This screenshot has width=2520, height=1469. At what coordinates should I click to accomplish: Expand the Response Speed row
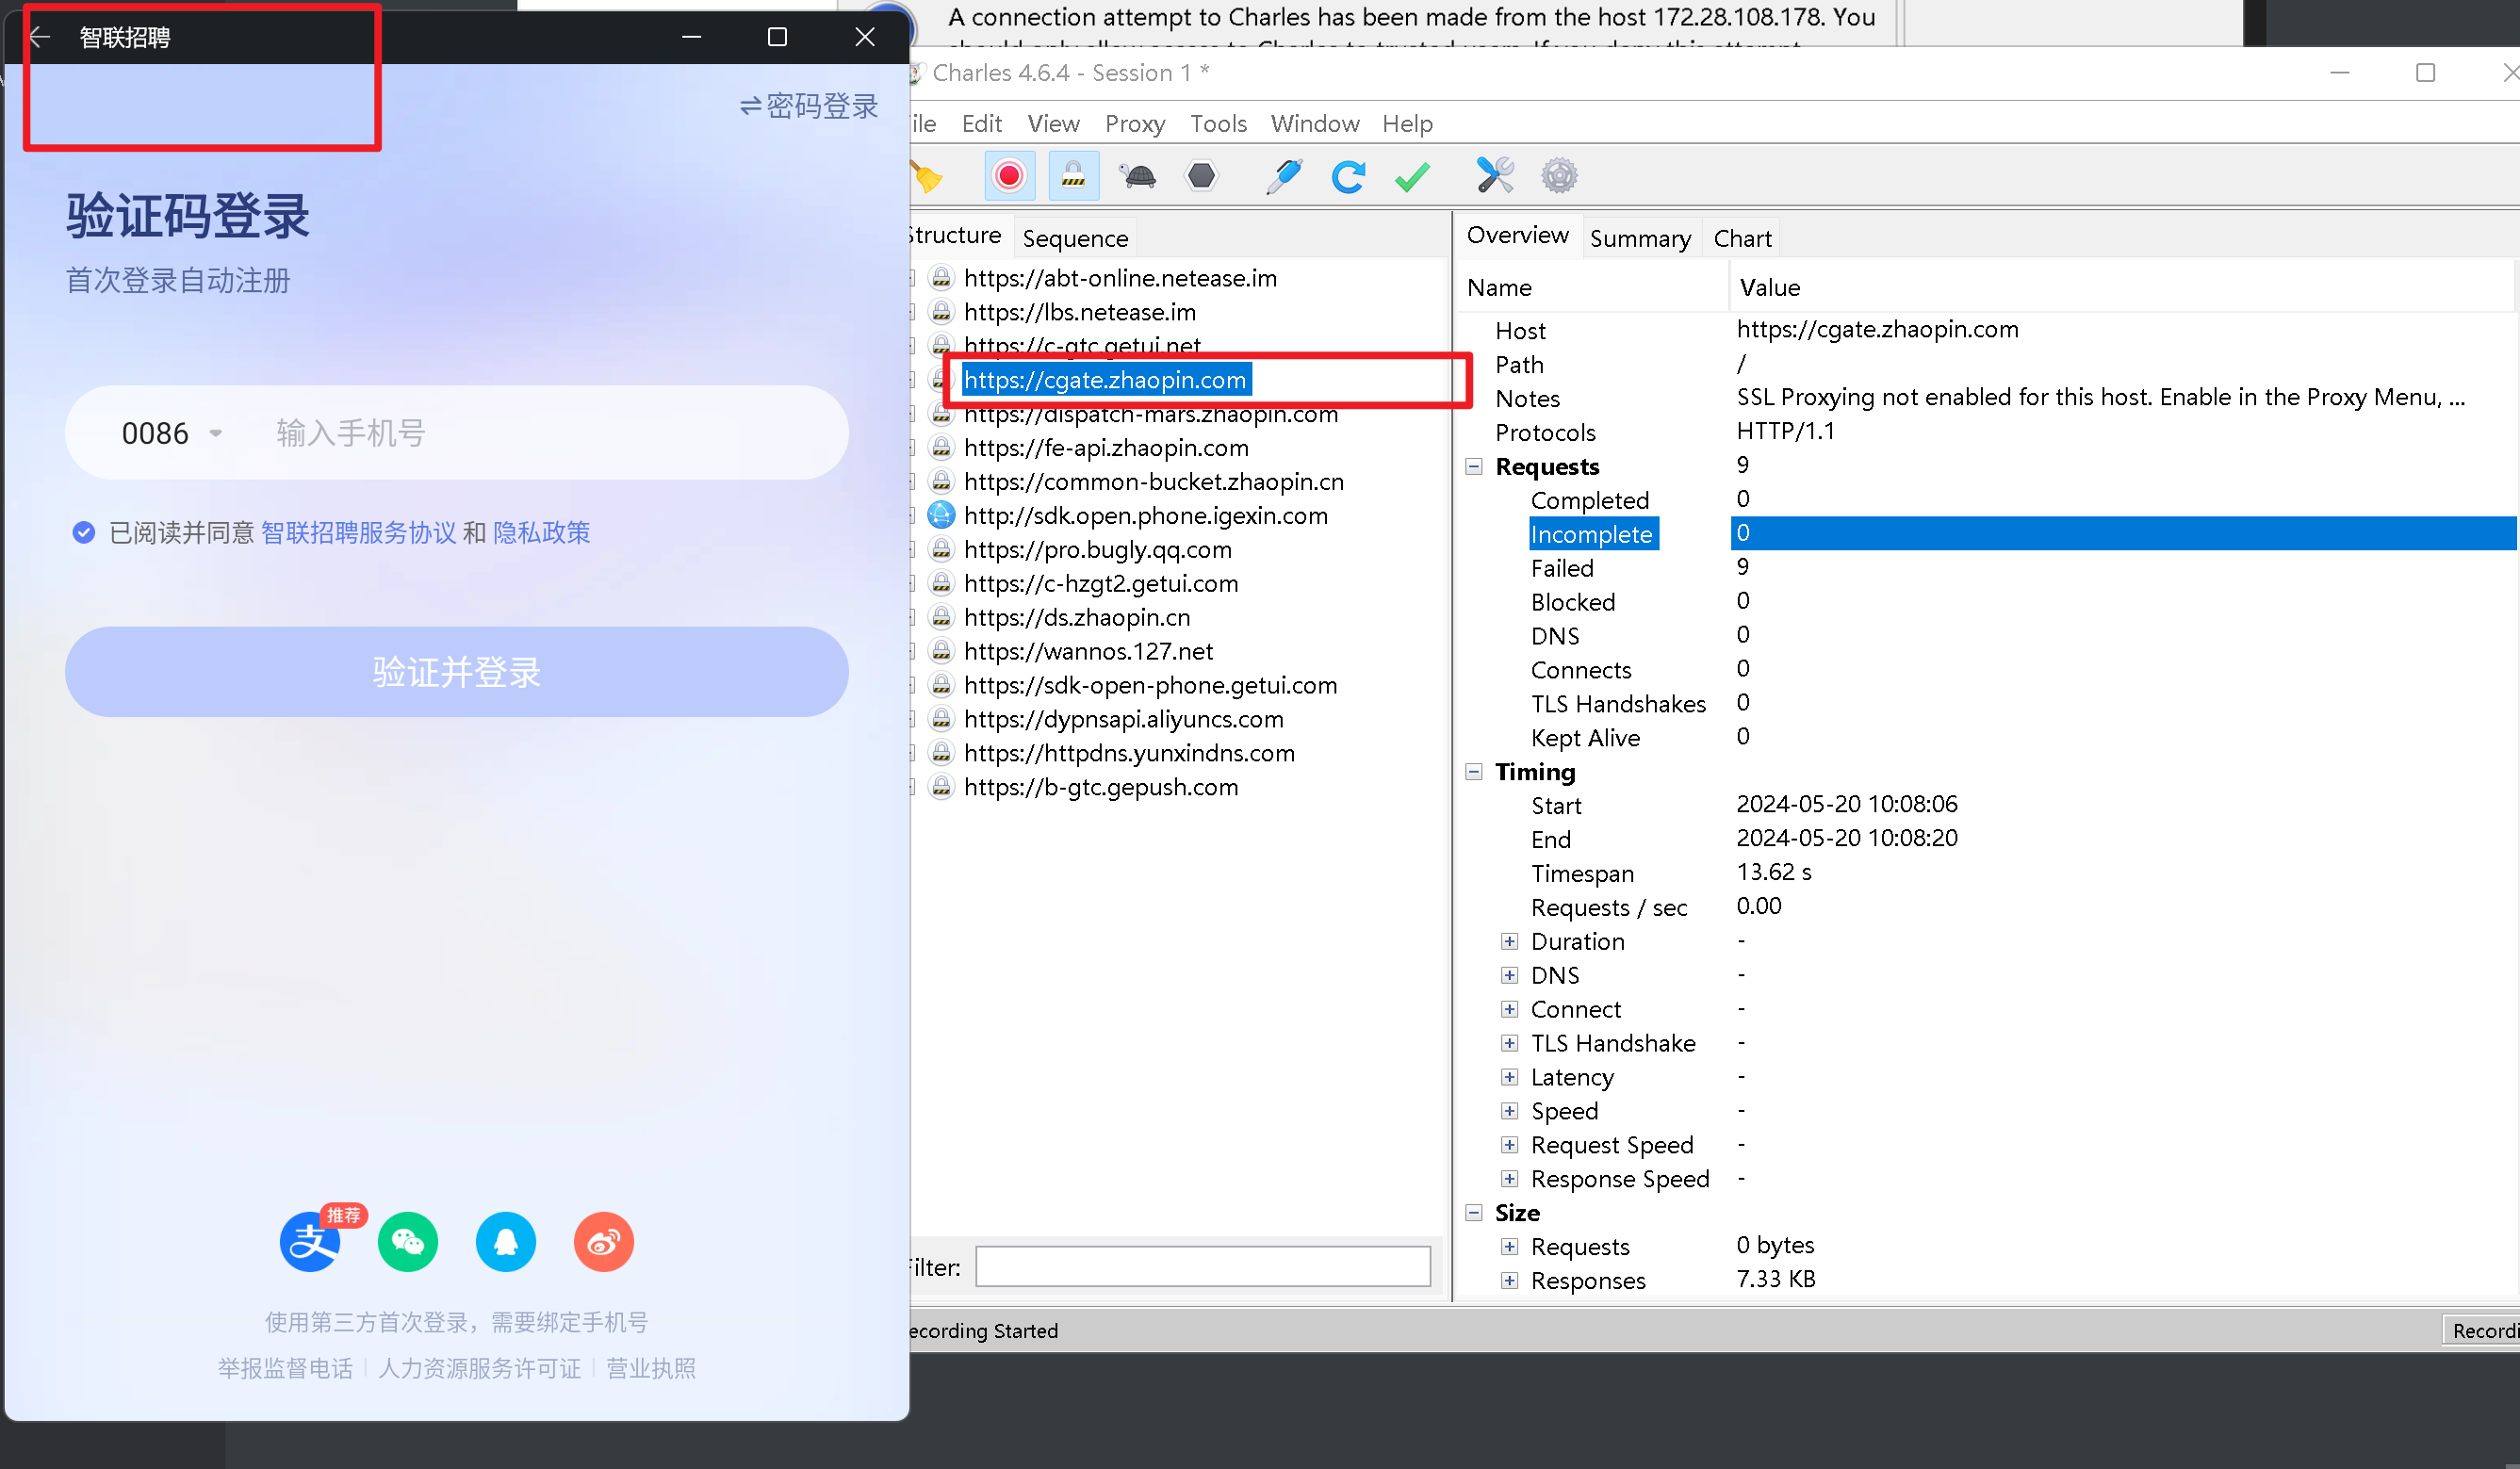coord(1509,1178)
